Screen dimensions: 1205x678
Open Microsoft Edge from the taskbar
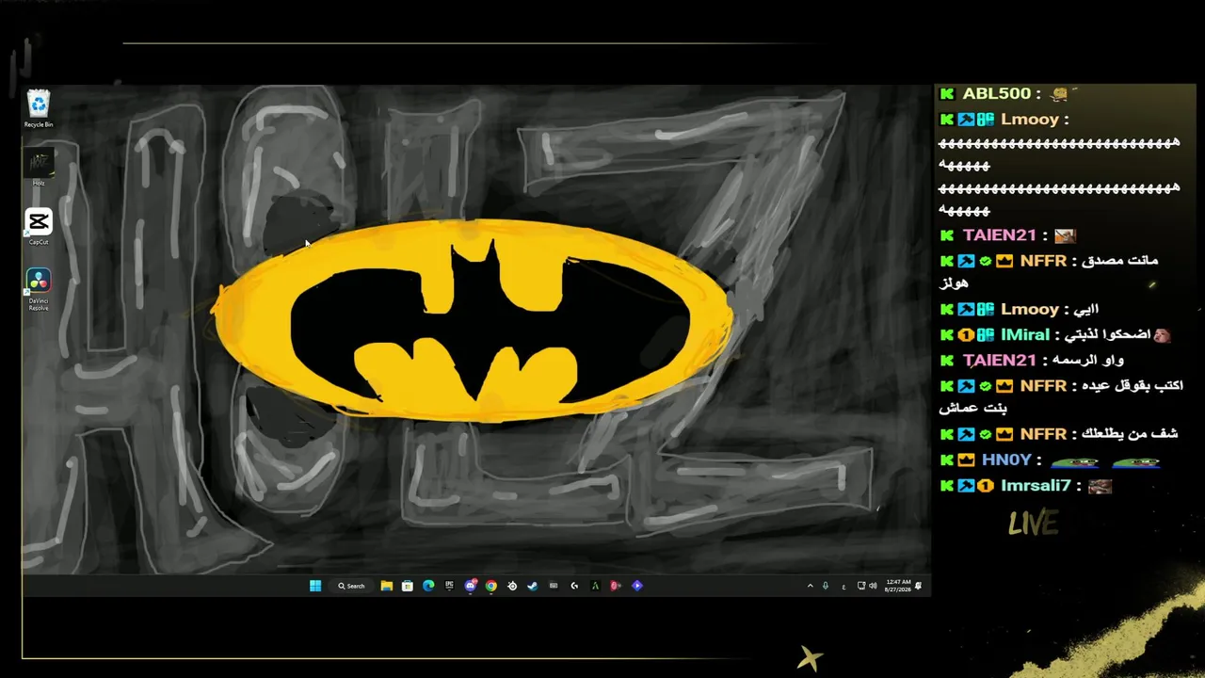428,586
